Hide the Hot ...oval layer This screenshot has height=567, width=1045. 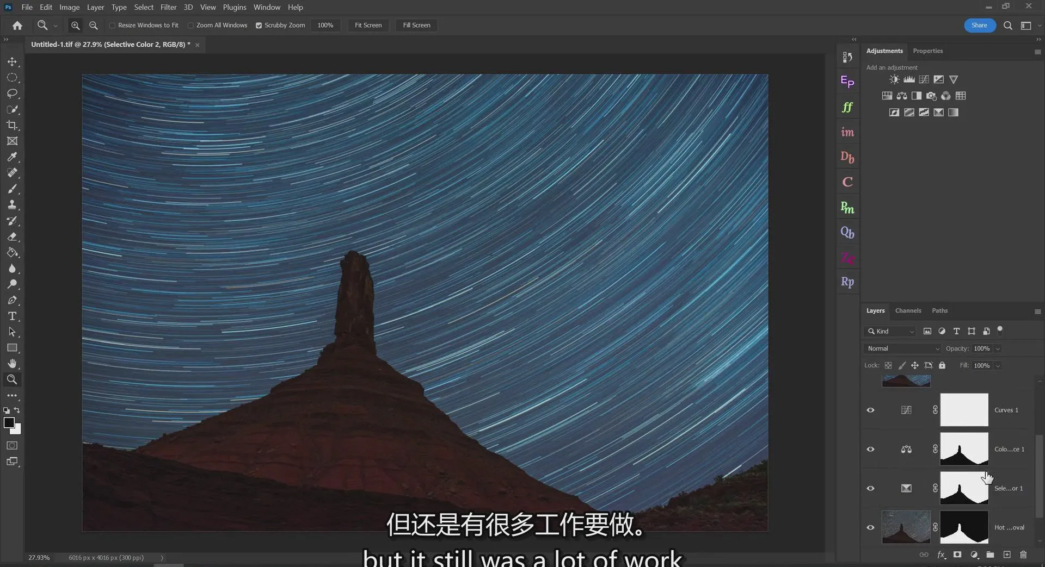[870, 527]
